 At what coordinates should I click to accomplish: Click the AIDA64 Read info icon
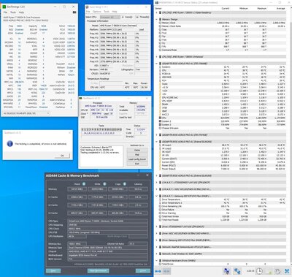[84, 184]
